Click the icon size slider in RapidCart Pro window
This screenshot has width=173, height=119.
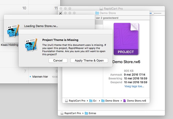click(153, 13)
